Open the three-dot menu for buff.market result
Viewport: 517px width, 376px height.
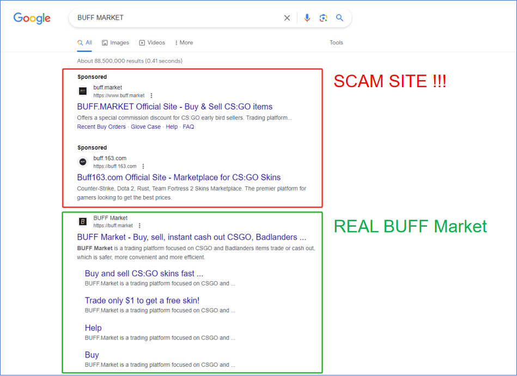pyautogui.click(x=151, y=94)
